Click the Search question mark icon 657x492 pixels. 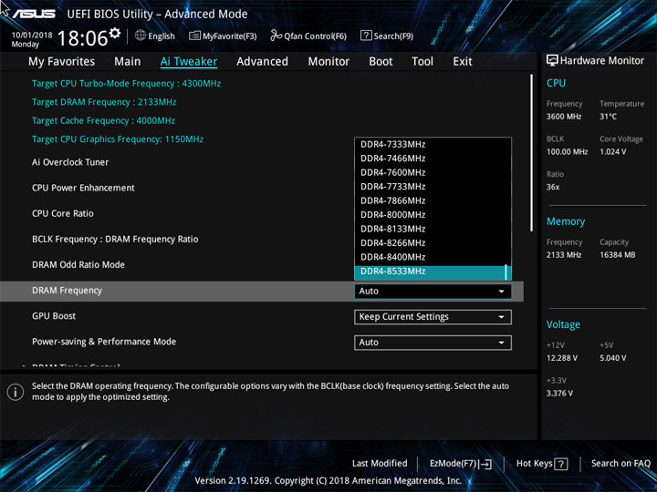pos(366,36)
